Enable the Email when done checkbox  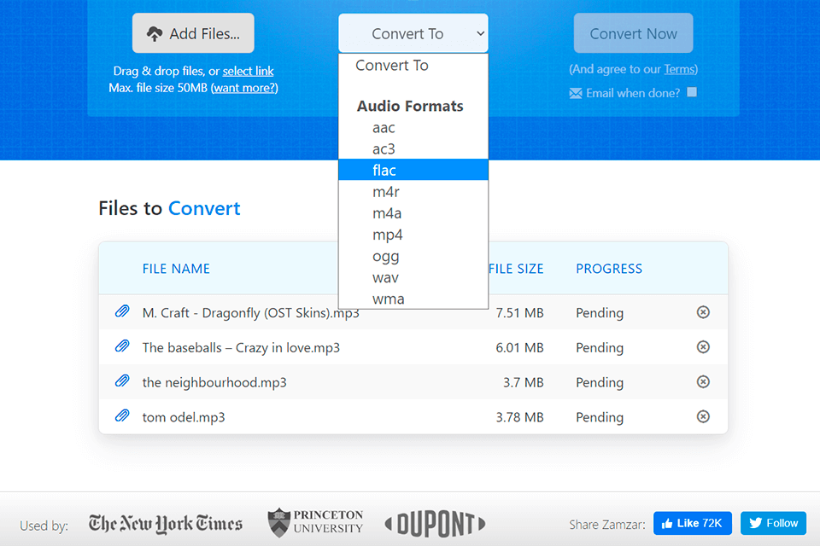691,92
